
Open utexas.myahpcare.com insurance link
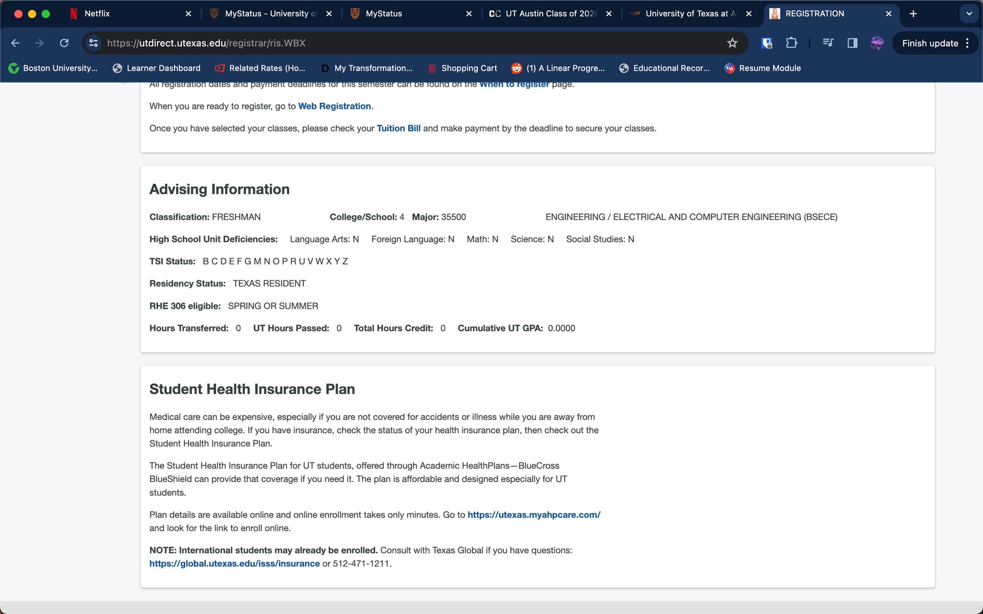(x=533, y=515)
